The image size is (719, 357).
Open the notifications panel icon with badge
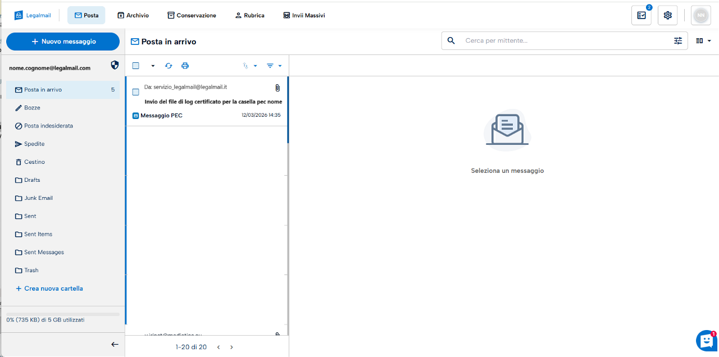click(x=641, y=16)
